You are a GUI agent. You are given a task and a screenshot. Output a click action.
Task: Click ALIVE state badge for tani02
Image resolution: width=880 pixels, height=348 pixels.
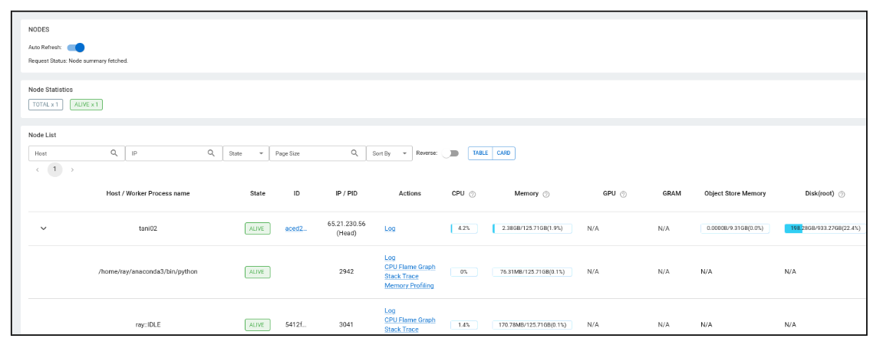pyautogui.click(x=258, y=228)
